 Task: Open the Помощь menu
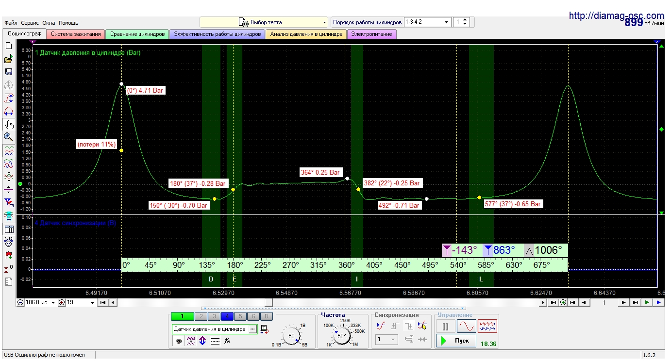tap(68, 23)
